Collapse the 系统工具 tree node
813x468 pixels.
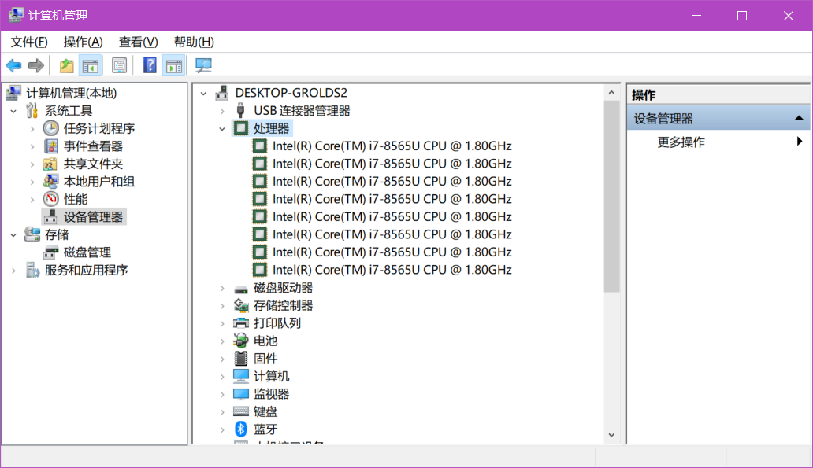click(13, 112)
